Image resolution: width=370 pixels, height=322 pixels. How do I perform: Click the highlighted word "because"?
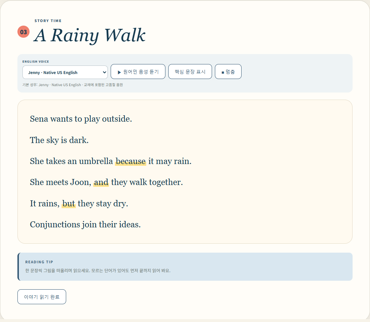click(131, 161)
